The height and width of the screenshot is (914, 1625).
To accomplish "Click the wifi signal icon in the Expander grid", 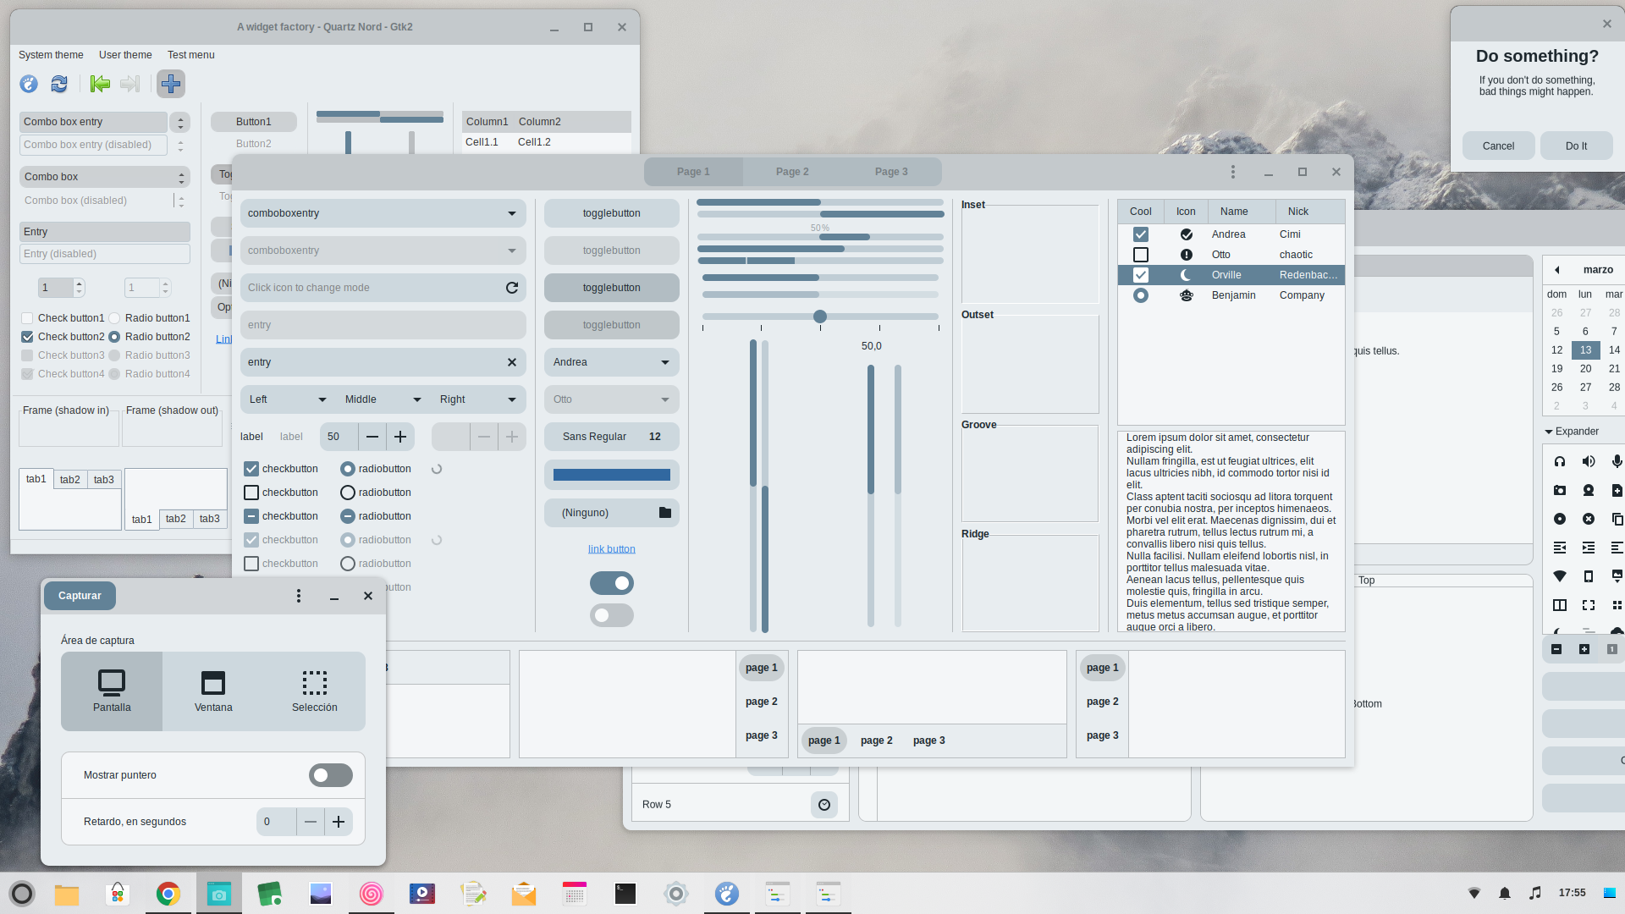I will click(1560, 576).
